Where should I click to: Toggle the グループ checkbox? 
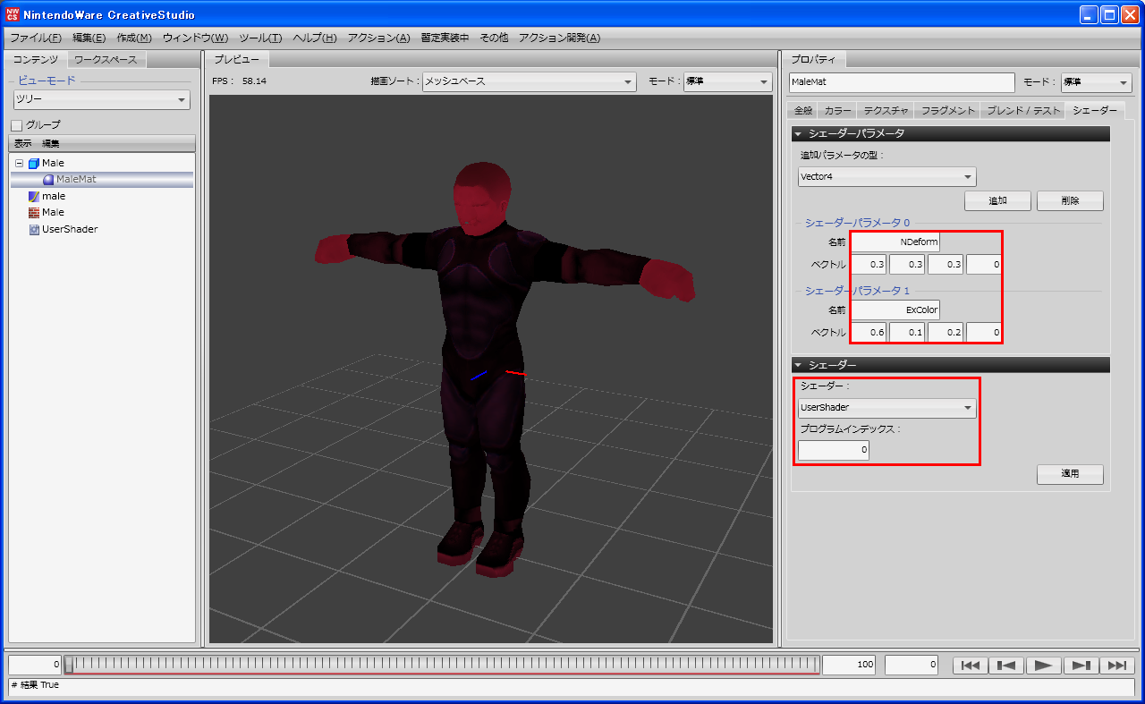click(x=16, y=125)
